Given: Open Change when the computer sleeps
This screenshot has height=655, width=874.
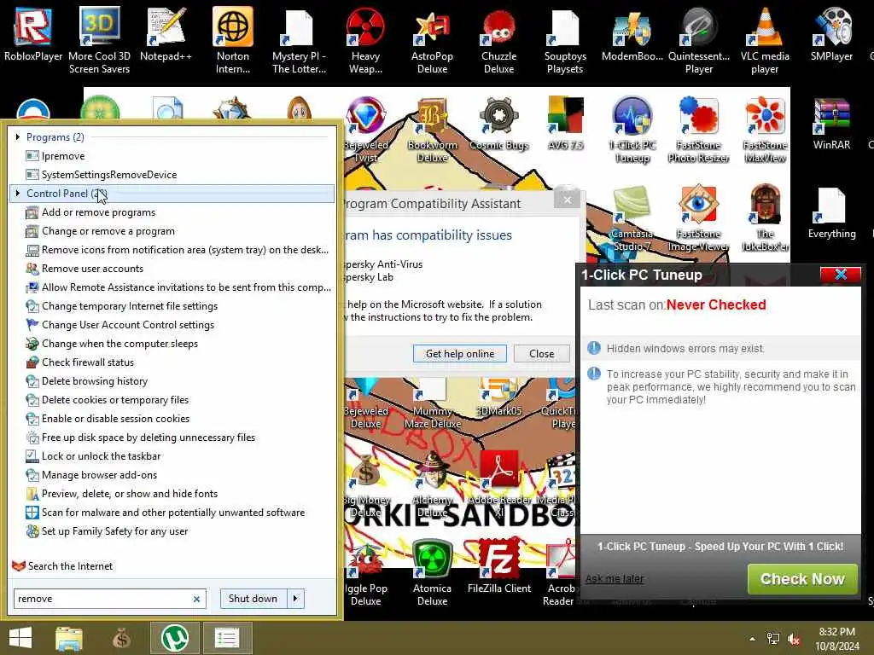Looking at the screenshot, I should click(x=119, y=344).
